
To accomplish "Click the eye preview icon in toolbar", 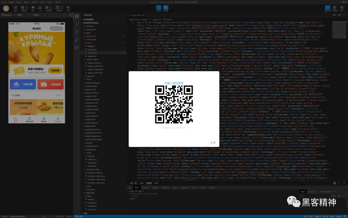I will [x=33, y=7].
